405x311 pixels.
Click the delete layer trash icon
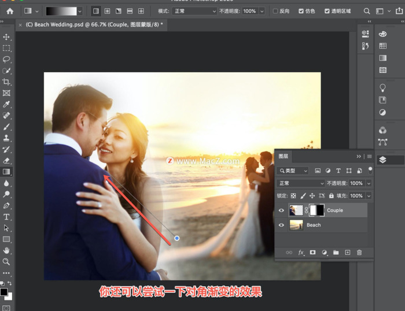(x=359, y=253)
